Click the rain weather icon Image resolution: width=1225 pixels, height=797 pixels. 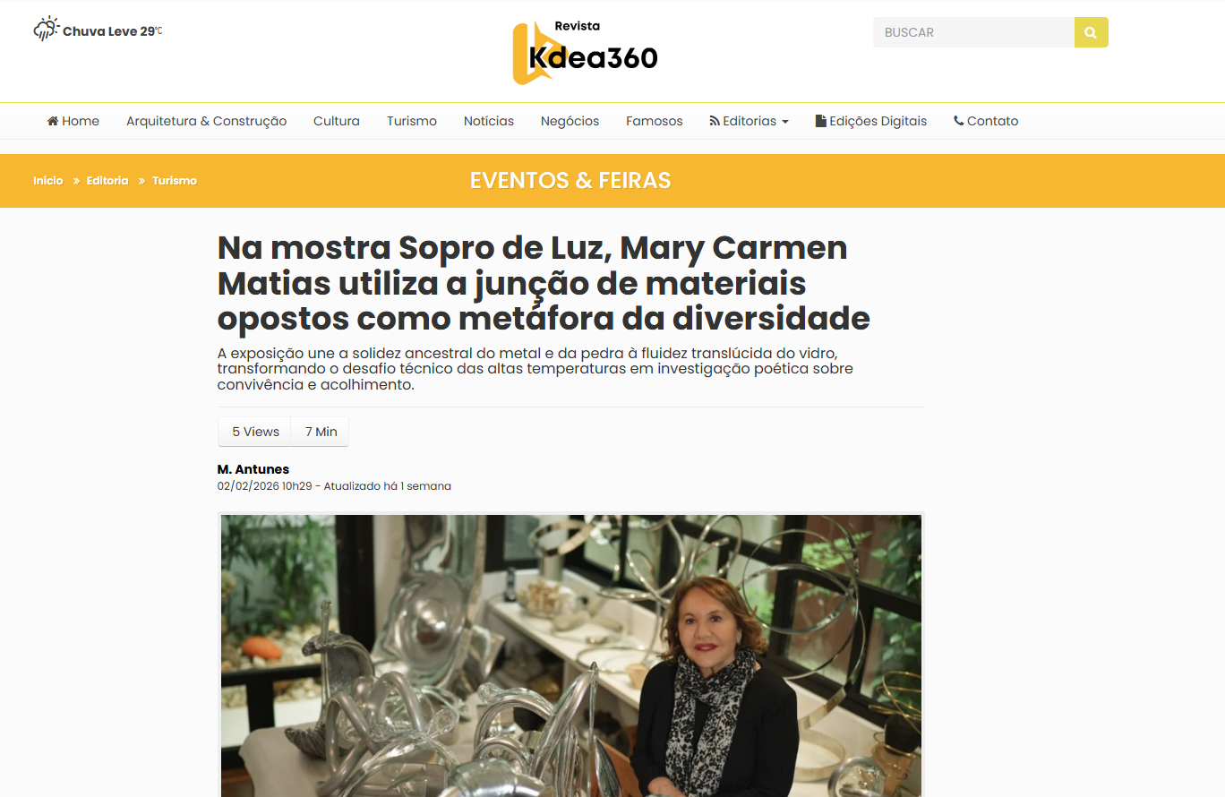(46, 30)
